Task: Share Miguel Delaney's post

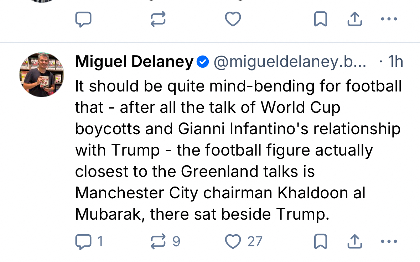Action: 354,242
